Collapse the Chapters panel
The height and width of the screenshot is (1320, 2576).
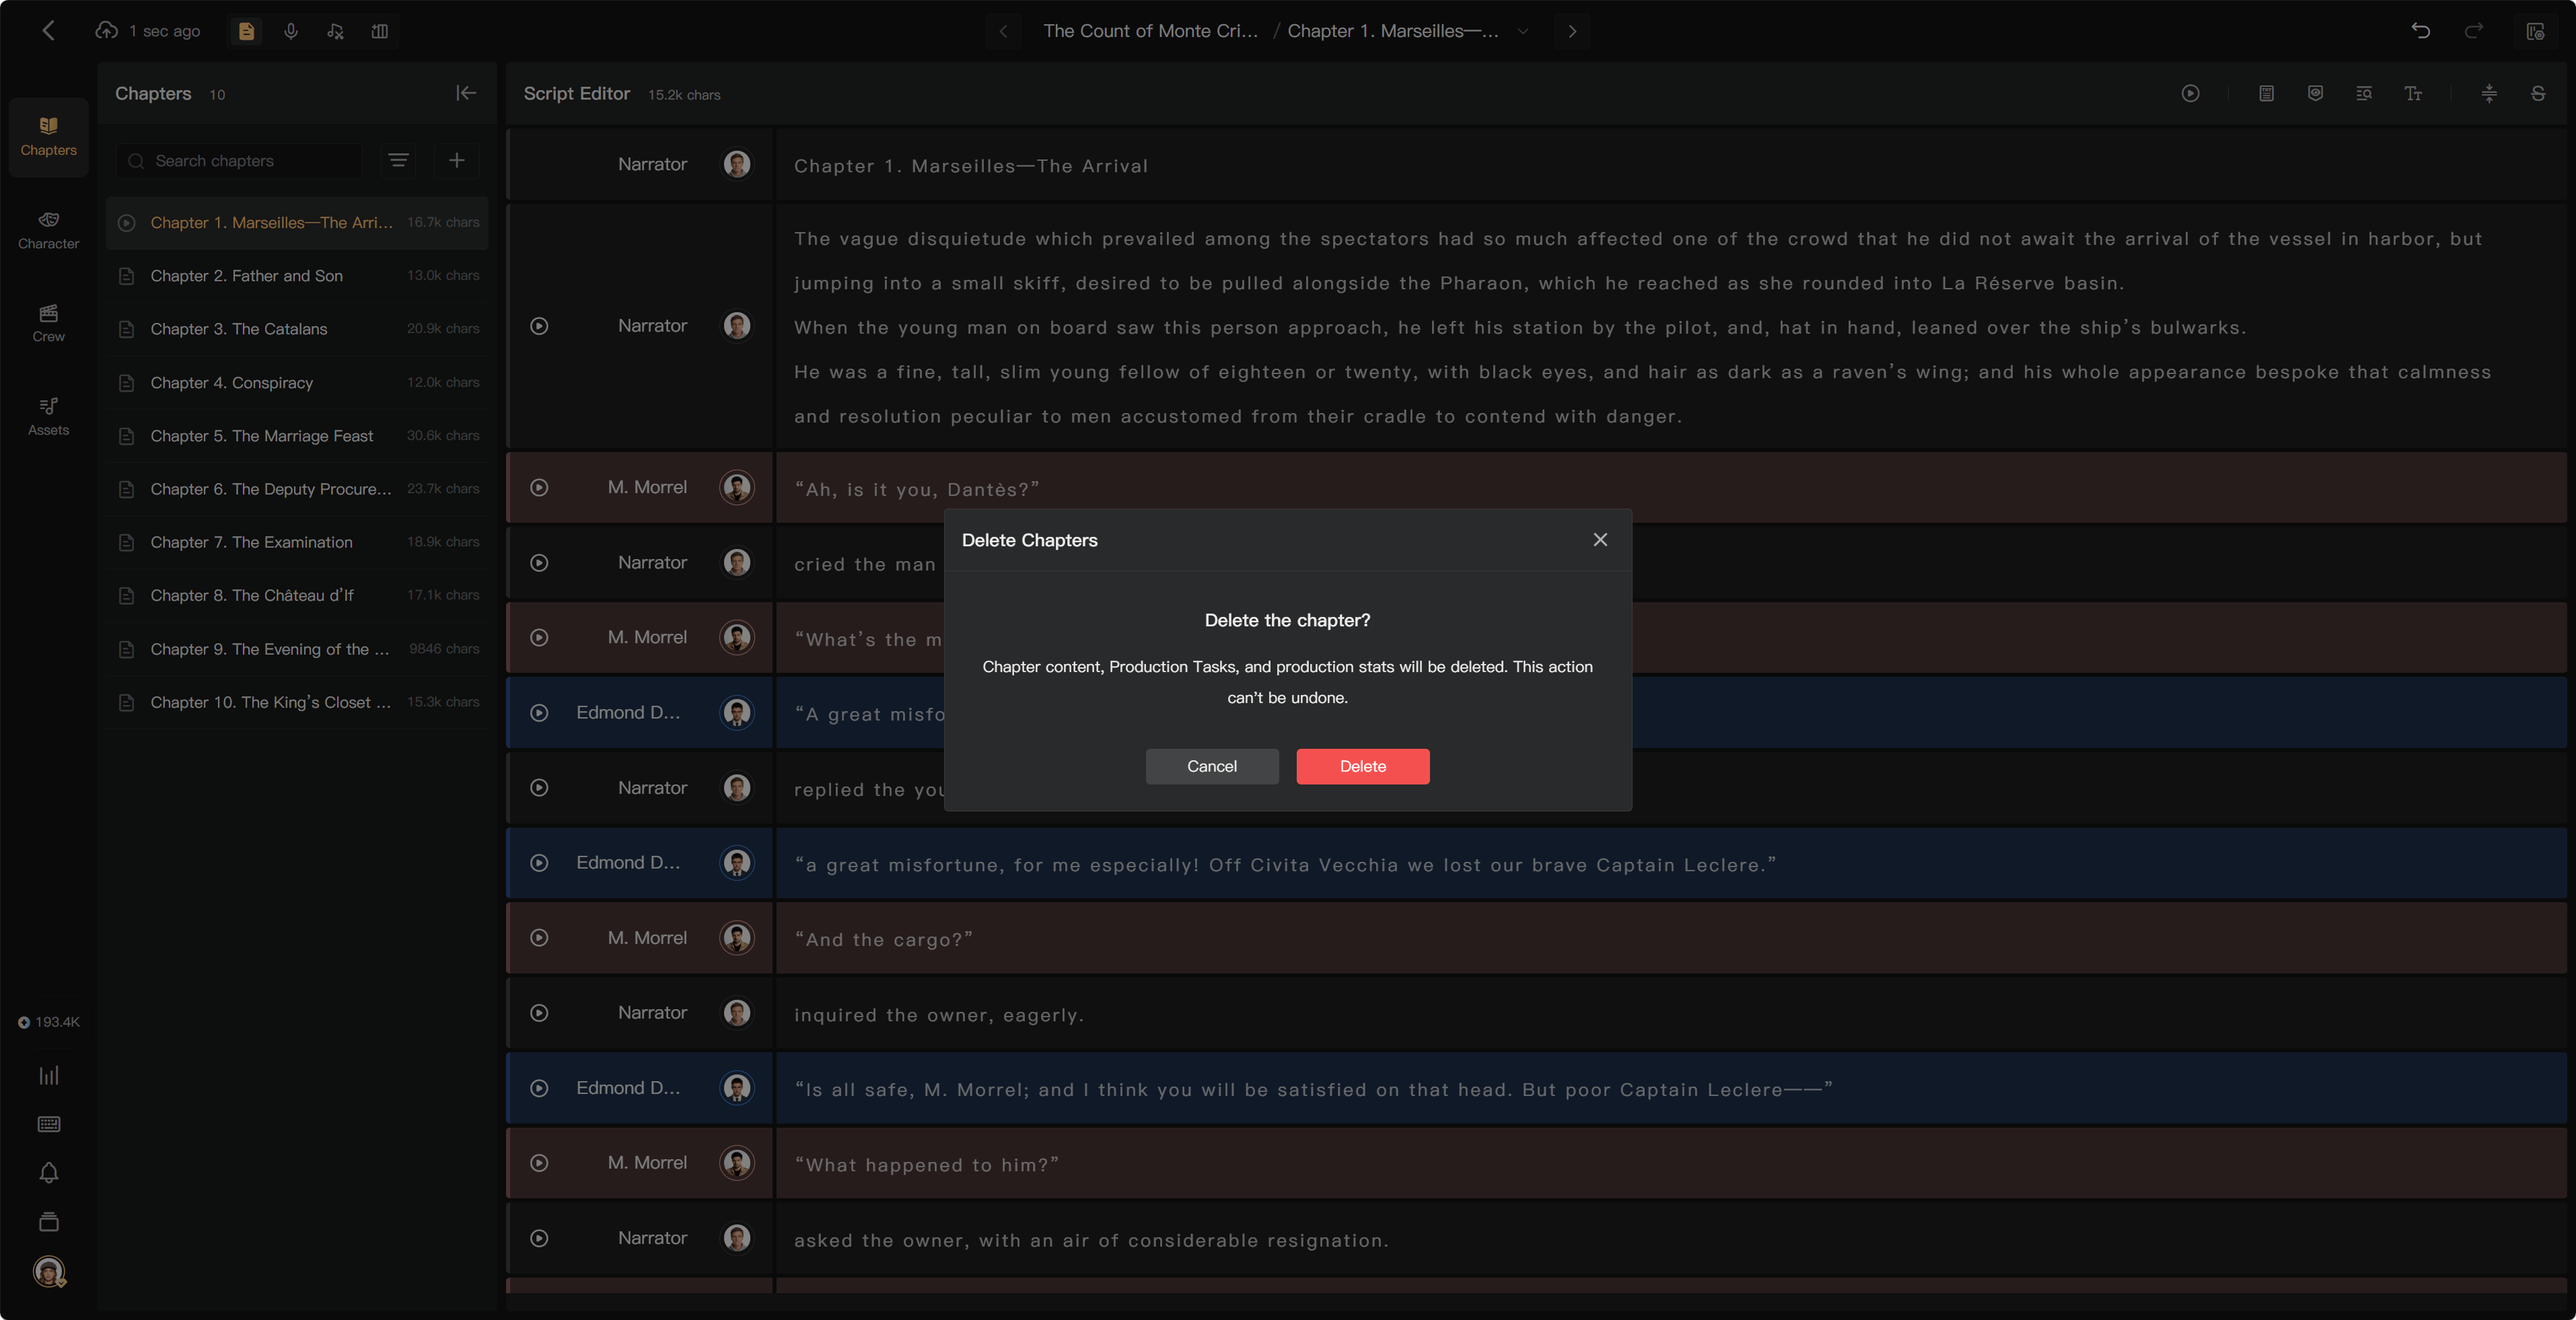(466, 93)
